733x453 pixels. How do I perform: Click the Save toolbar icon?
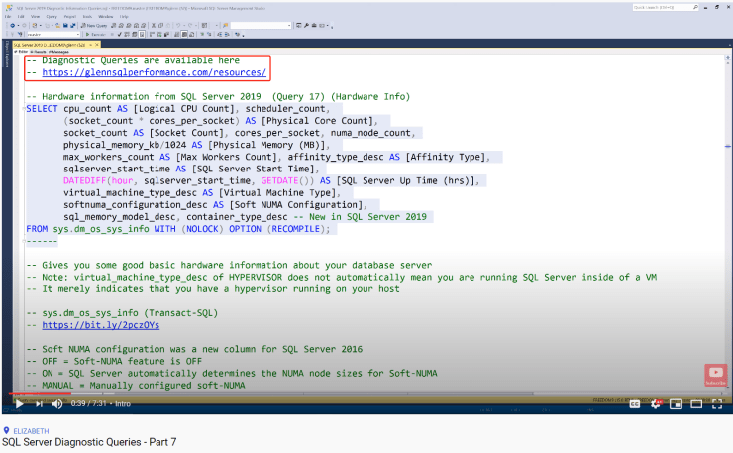click(65, 25)
